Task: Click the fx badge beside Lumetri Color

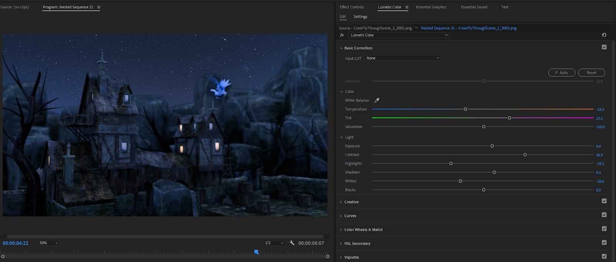Action: (x=342, y=35)
